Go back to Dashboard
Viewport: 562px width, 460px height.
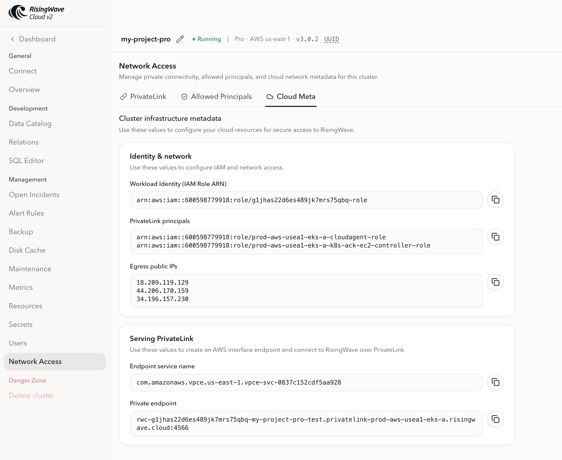(x=37, y=39)
